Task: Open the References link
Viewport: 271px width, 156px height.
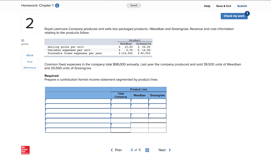Action: click(30, 68)
